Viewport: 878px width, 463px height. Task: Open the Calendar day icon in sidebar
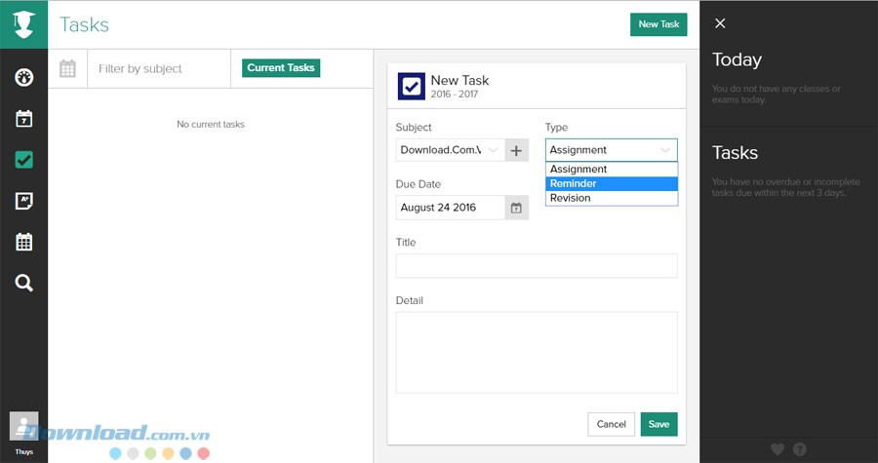click(x=24, y=119)
